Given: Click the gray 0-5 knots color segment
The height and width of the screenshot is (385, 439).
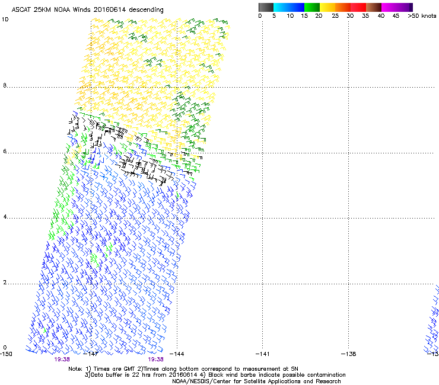Looking at the screenshot, I should 266,7.
